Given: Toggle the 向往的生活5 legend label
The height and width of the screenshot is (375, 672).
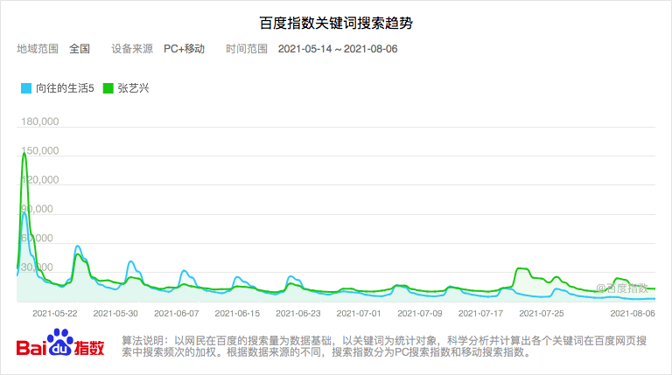Looking at the screenshot, I should tap(65, 88).
